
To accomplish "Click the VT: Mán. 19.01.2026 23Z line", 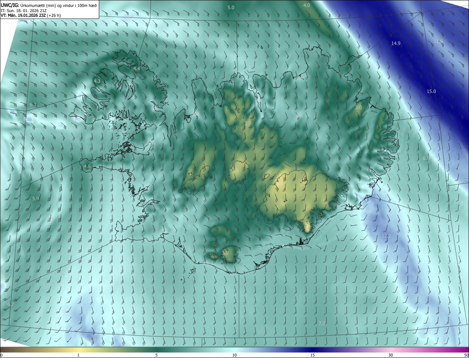I will click(x=30, y=15).
